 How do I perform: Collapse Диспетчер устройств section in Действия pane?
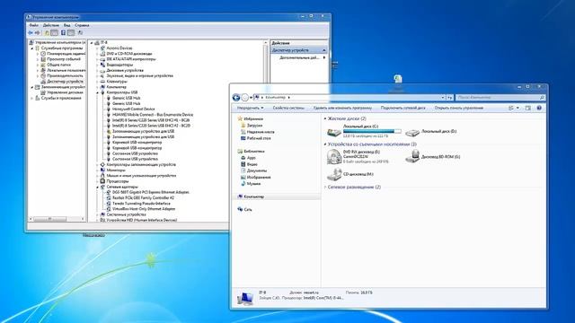point(324,50)
